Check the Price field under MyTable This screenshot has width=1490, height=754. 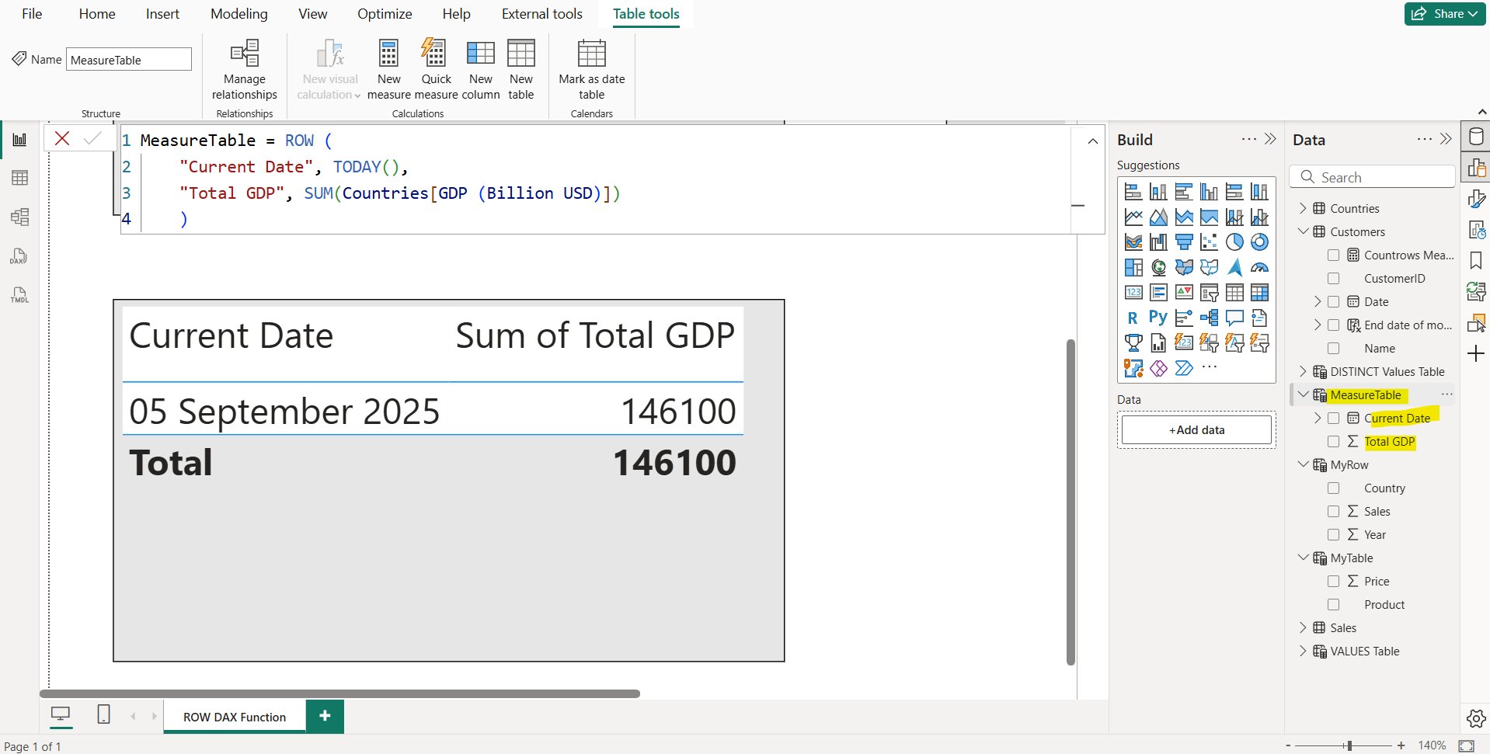click(1335, 581)
